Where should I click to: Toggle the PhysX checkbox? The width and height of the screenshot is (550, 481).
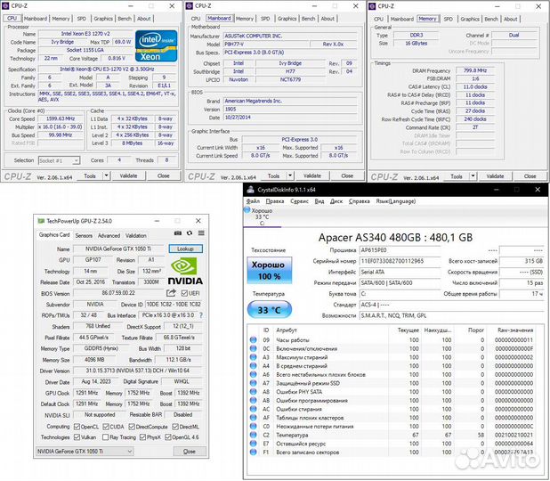142,437
